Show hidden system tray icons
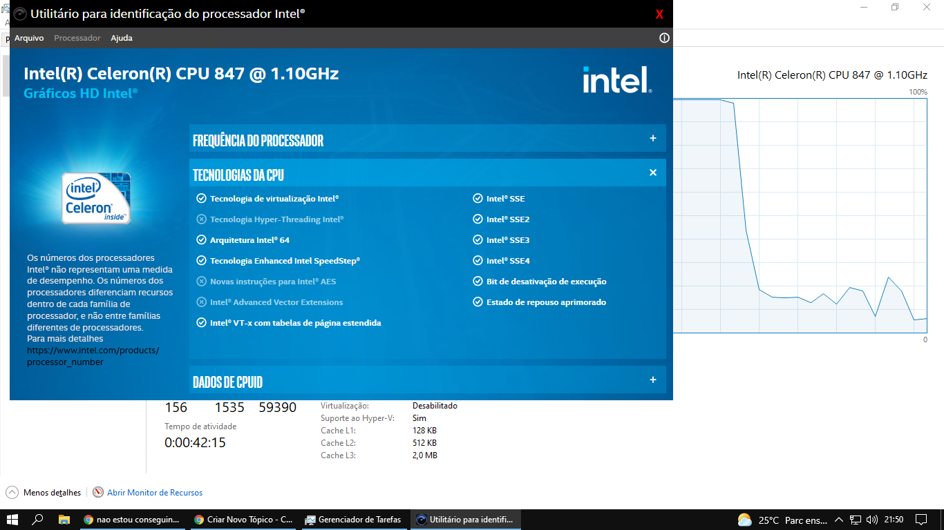This screenshot has height=530, width=944. tap(839, 520)
